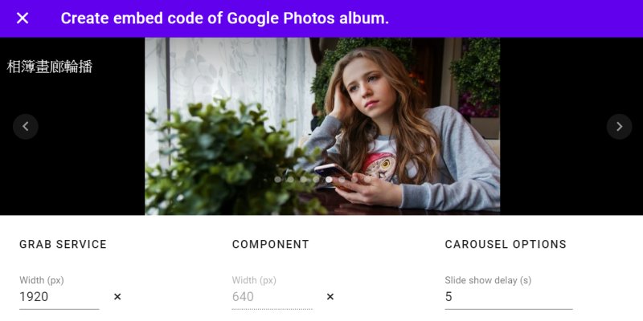The image size is (643, 321).
Task: Show the seventh carousel indicator dot slide
Action: coord(354,179)
